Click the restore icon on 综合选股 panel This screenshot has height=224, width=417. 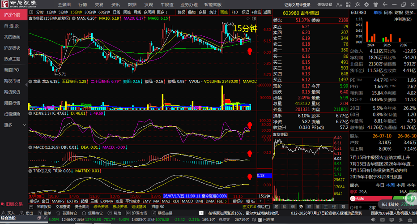pos(39,218)
